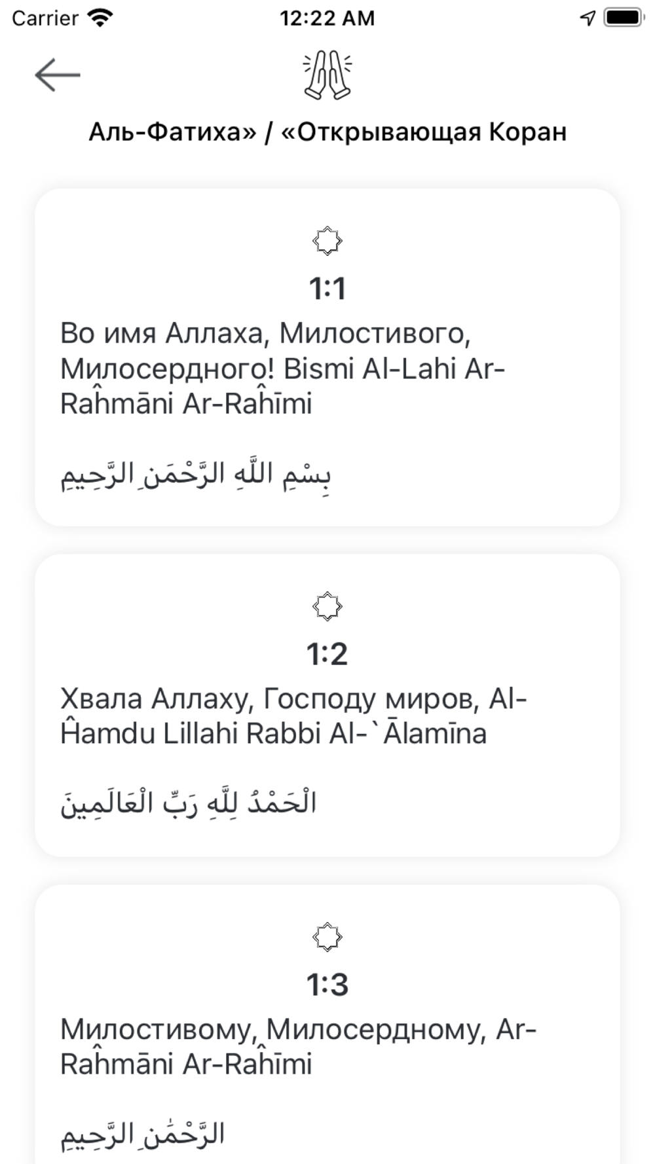
Task: Tap Arabic text in the 1:3 card
Action: point(143,1135)
